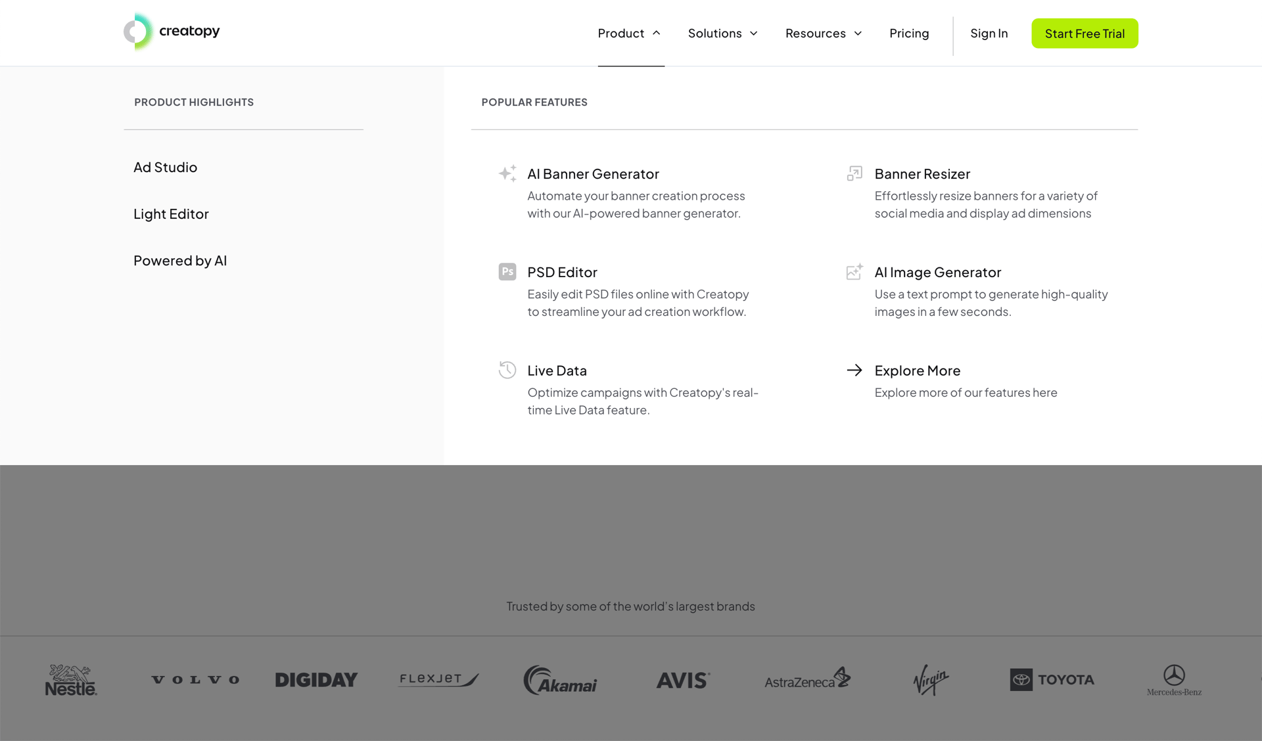
Task: Select Ad Studio under Product Highlights
Action: [165, 167]
